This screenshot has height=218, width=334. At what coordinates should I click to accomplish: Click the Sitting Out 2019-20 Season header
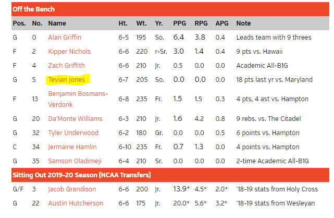(x=83, y=175)
